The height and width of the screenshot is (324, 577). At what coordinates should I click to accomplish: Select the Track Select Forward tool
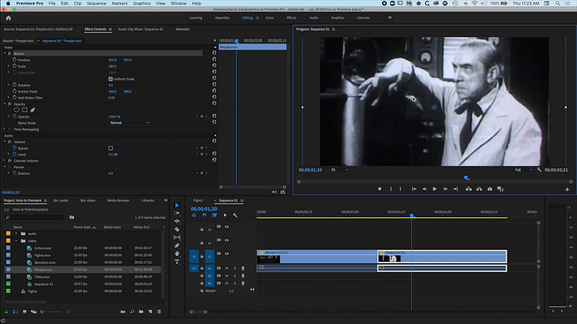[177, 213]
